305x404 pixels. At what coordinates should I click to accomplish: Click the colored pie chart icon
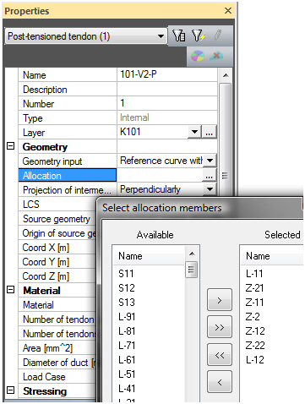198,56
